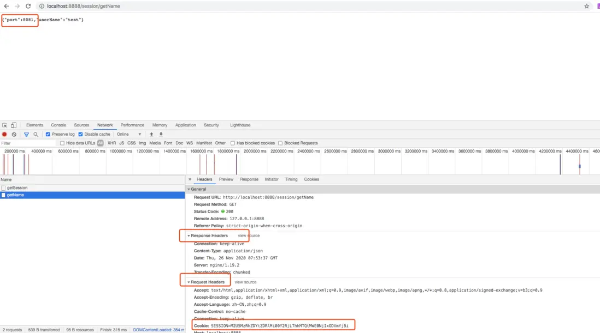
Task: Show the Response tab of request
Action: point(249,179)
